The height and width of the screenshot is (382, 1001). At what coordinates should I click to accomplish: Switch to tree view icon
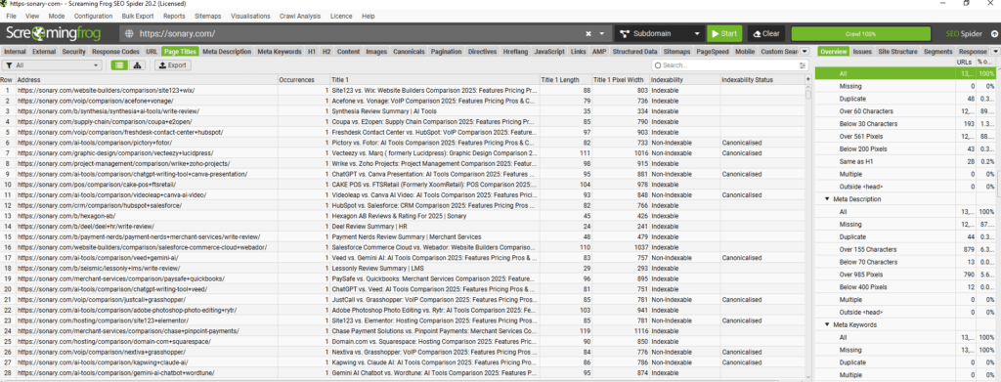[x=137, y=65]
